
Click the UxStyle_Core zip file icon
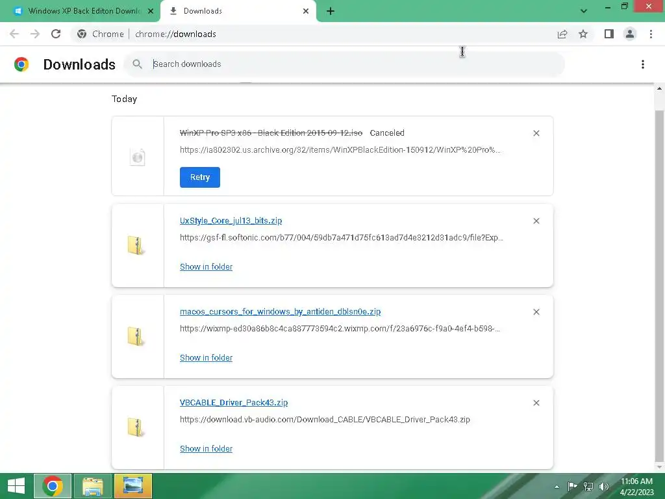pyautogui.click(x=136, y=245)
